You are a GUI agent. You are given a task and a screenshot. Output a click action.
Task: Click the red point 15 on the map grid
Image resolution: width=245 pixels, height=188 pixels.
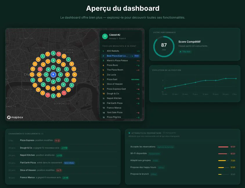tap(59, 54)
